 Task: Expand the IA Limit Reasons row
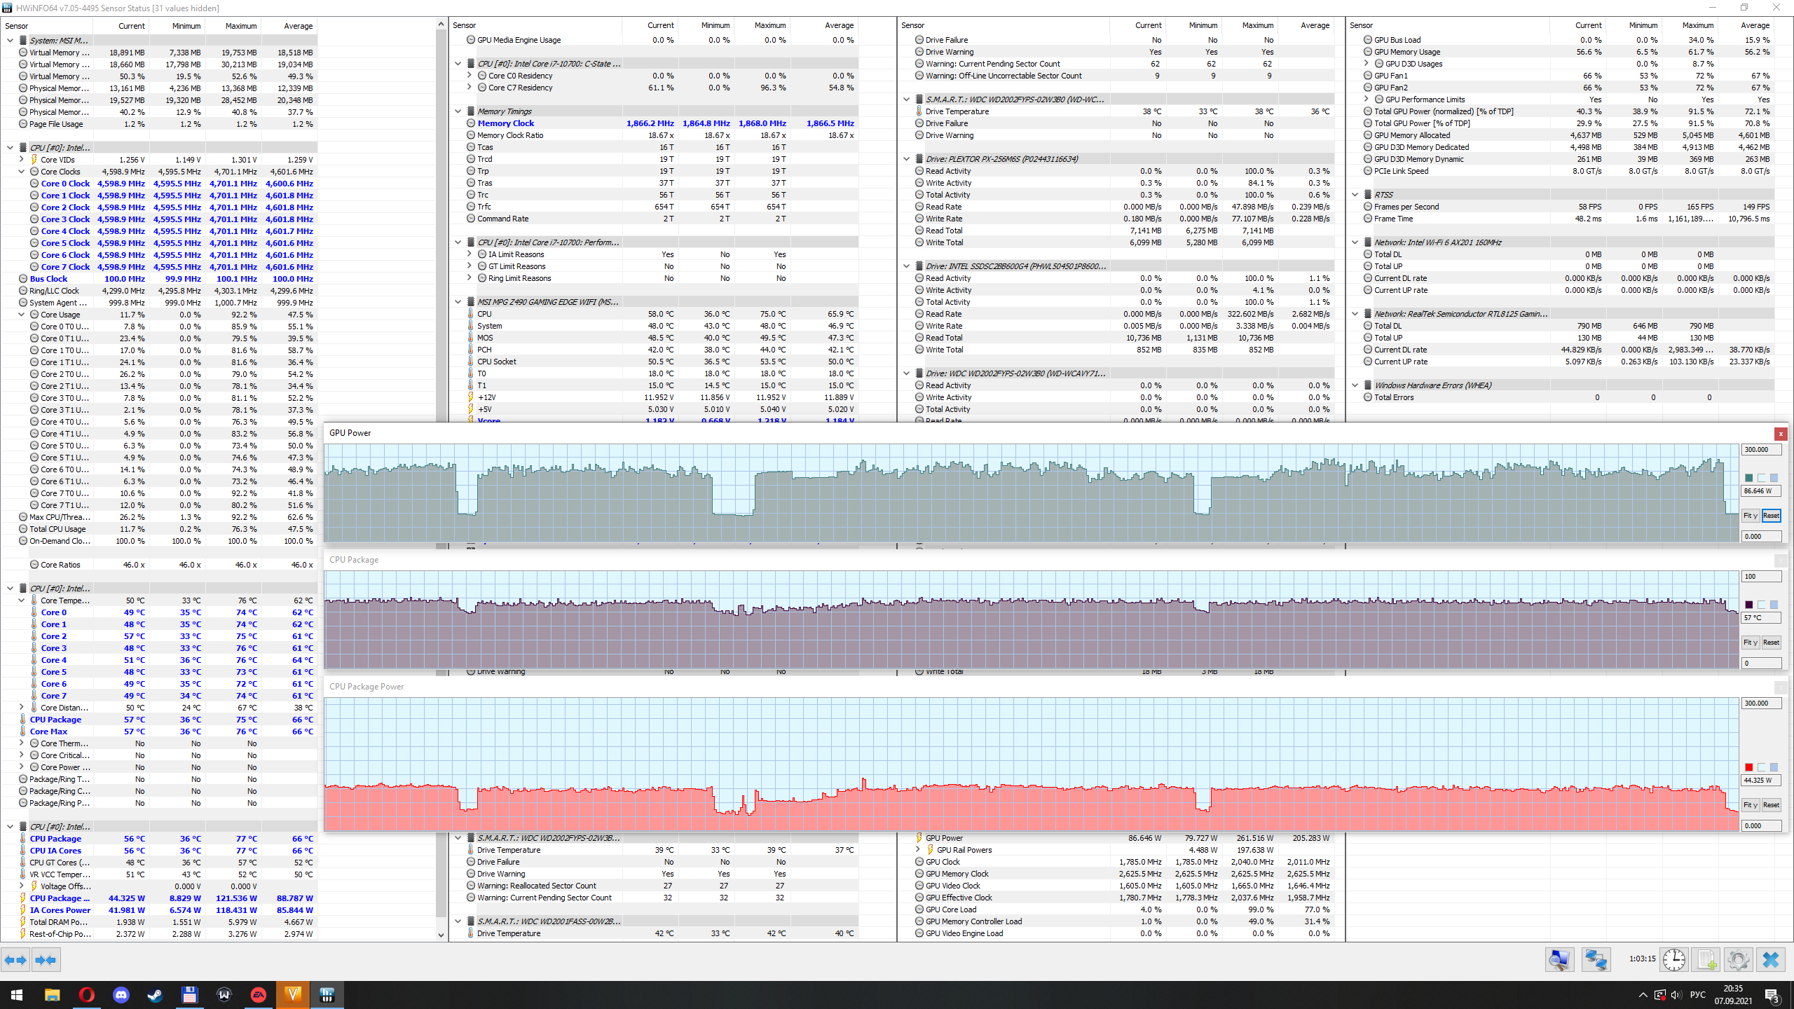click(x=470, y=254)
